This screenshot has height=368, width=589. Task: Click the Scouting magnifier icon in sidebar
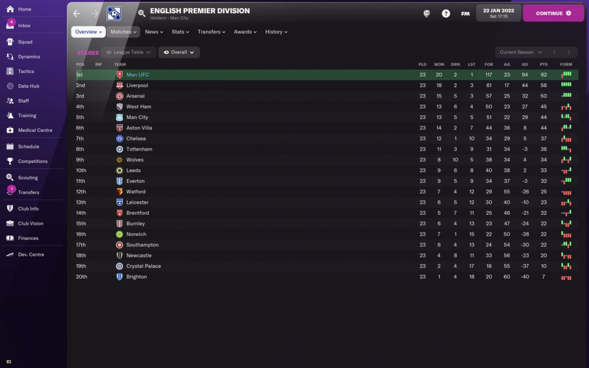point(10,178)
